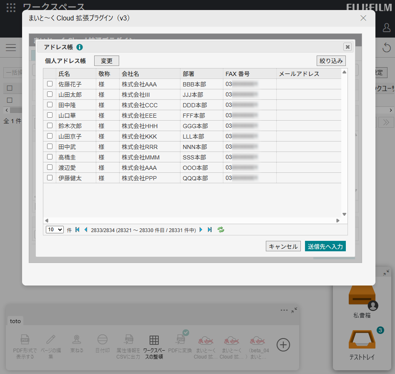The image size is (395, 374).
Task: Check the row for 伊藤健太
Action: click(50, 178)
